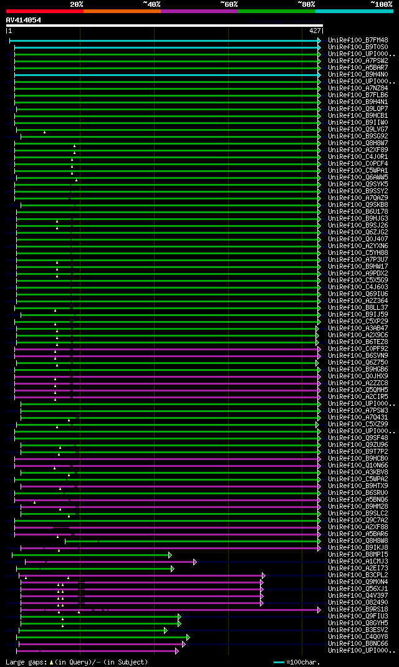Select the UniRef100_Q9C7A2 label
Screen dimensions: 399x667
[x=358, y=521]
